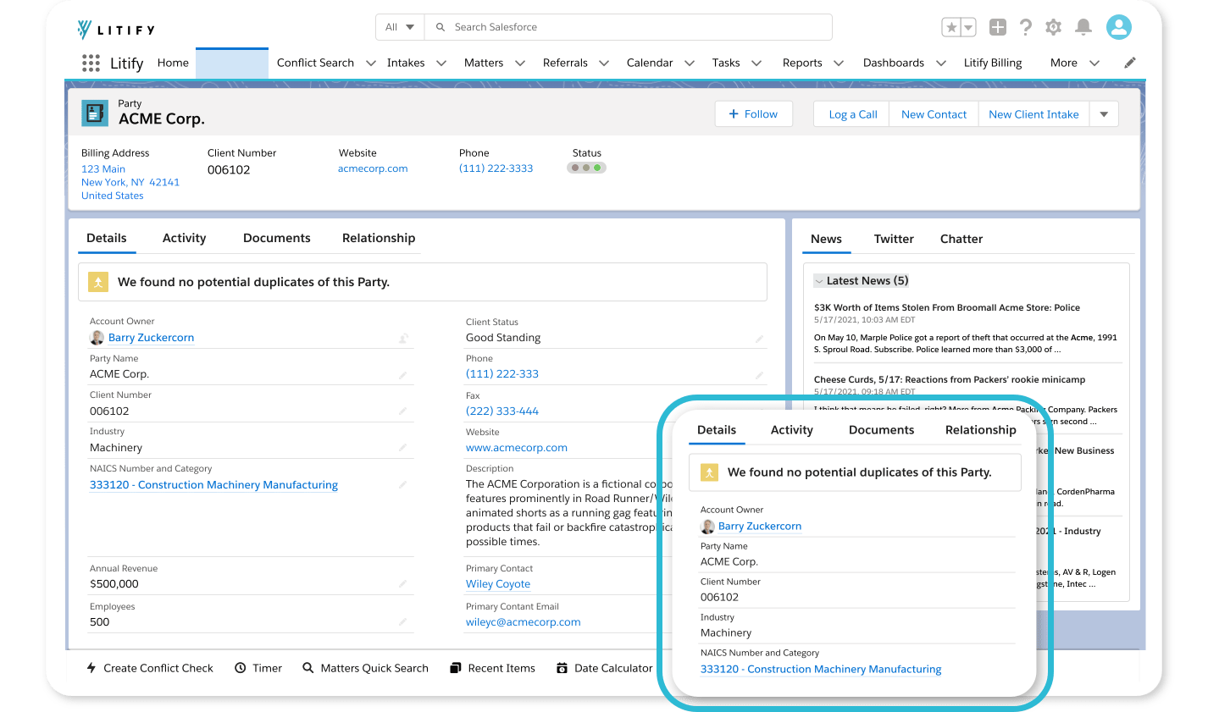Edit the NAICS Number field pencil icon
Image resolution: width=1208 pixels, height=712 pixels.
pos(403,485)
